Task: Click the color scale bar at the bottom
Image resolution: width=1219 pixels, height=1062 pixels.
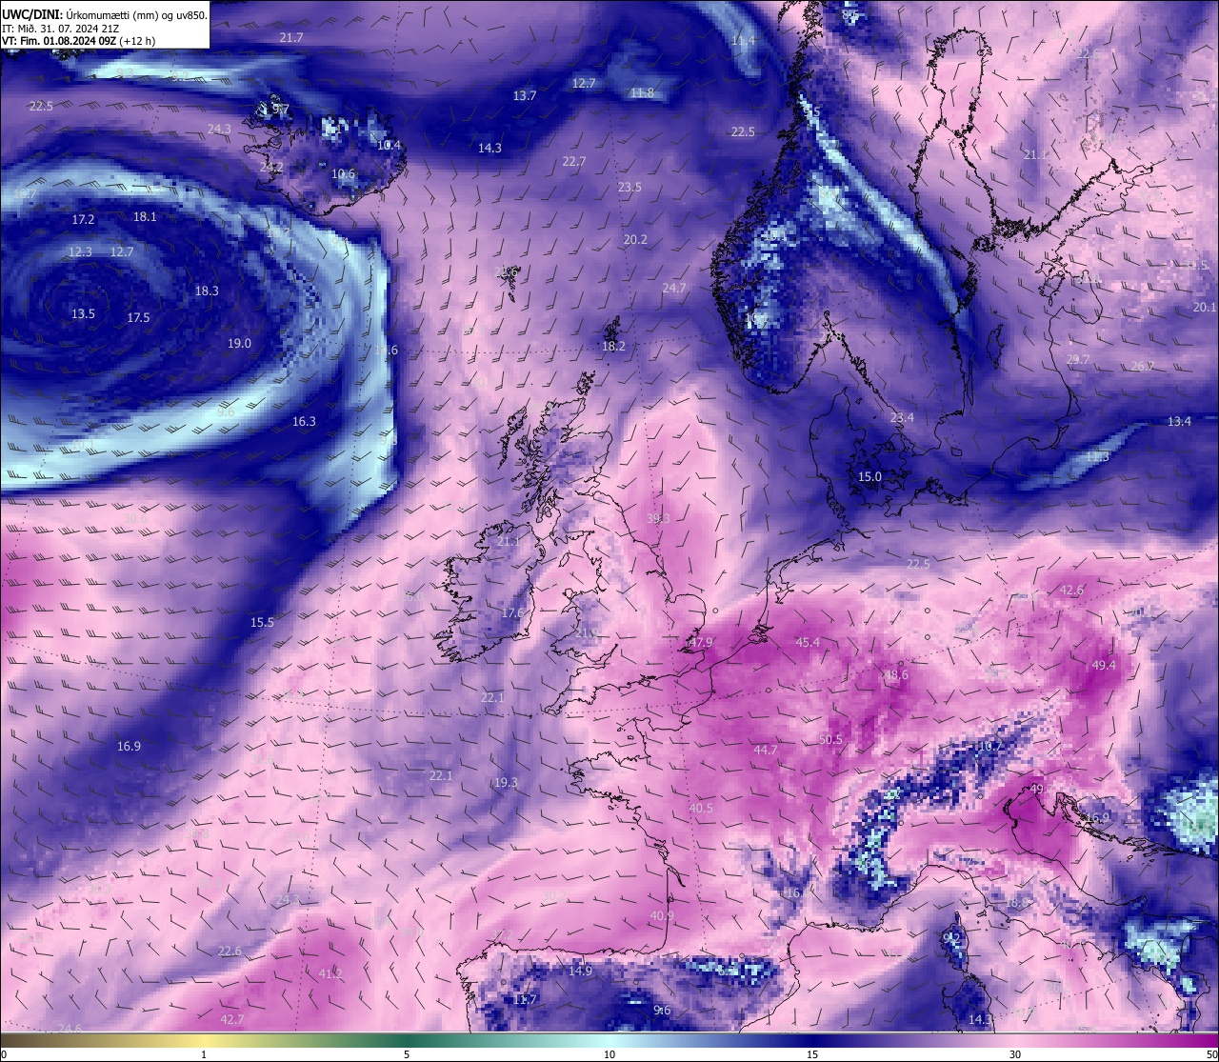Action: (x=609, y=1039)
